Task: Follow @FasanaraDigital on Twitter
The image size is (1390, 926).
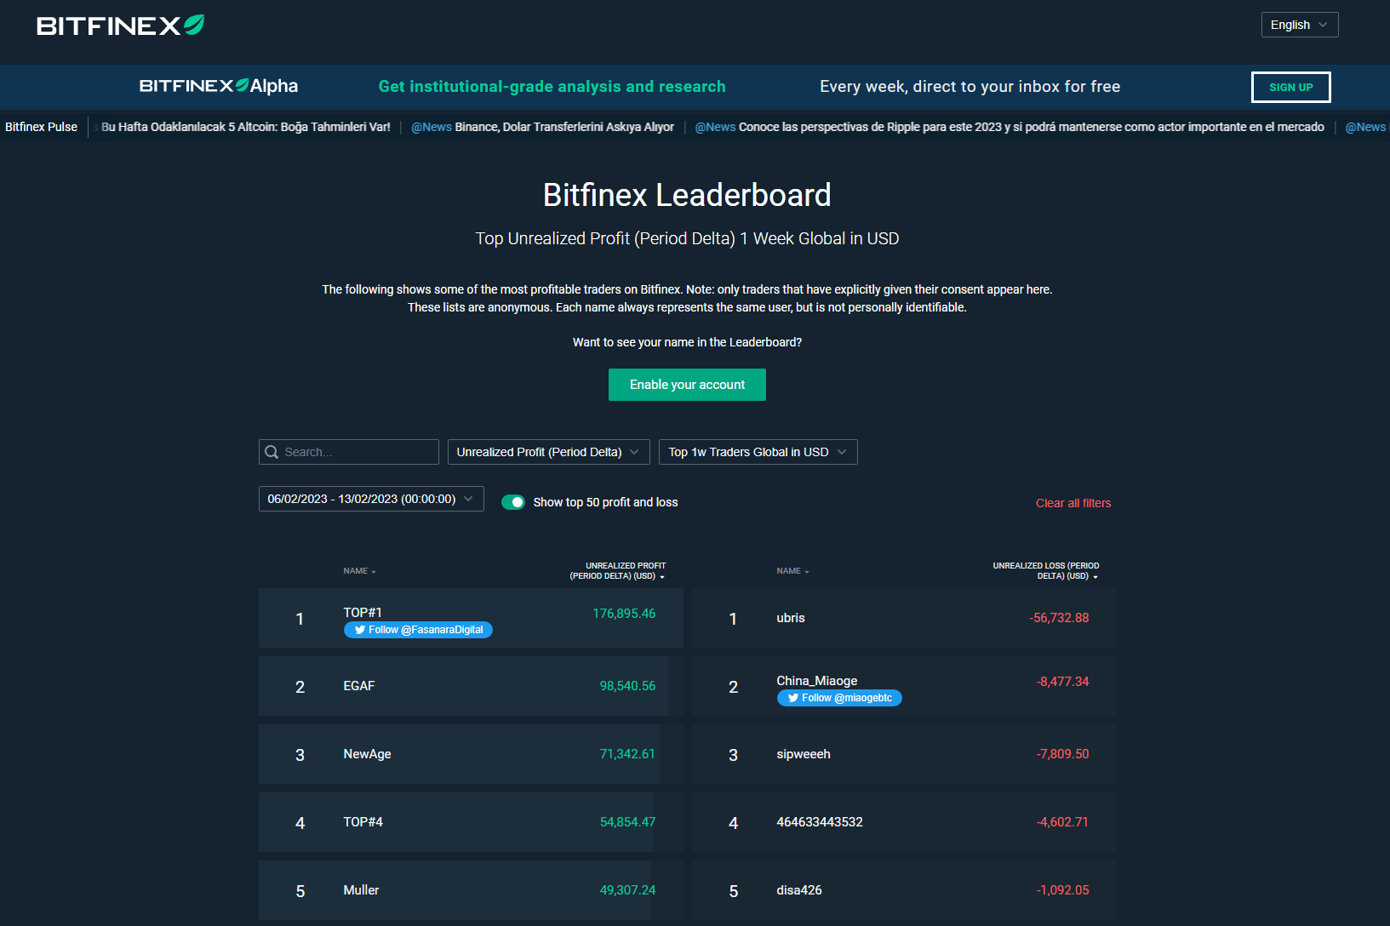Action: click(x=418, y=630)
